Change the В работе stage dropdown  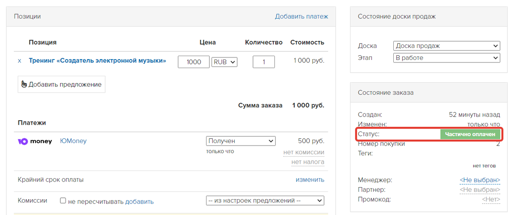(446, 58)
